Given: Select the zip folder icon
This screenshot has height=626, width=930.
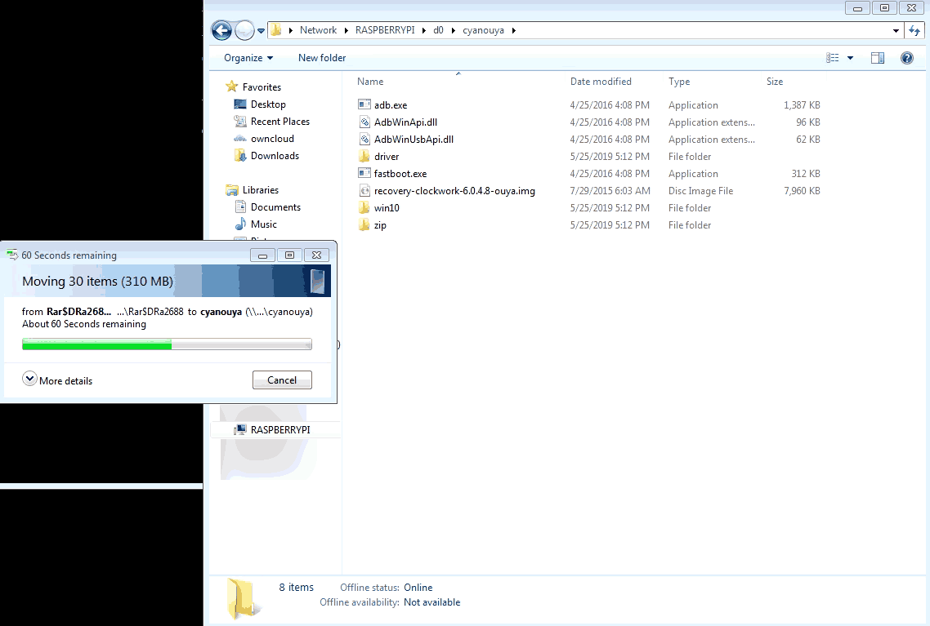Looking at the screenshot, I should pos(364,225).
